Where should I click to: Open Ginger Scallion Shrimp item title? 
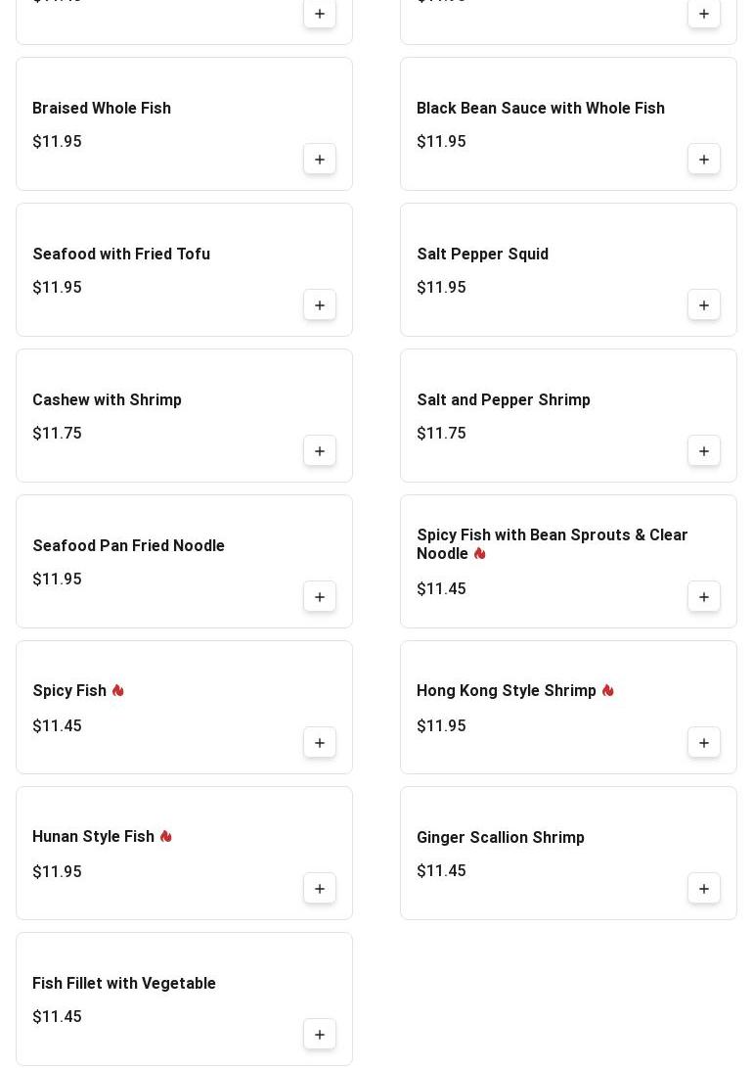500,838
